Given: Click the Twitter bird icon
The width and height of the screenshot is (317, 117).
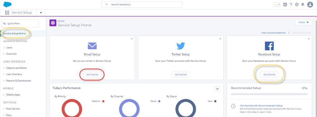Looking at the screenshot, I should pos(181,46).
